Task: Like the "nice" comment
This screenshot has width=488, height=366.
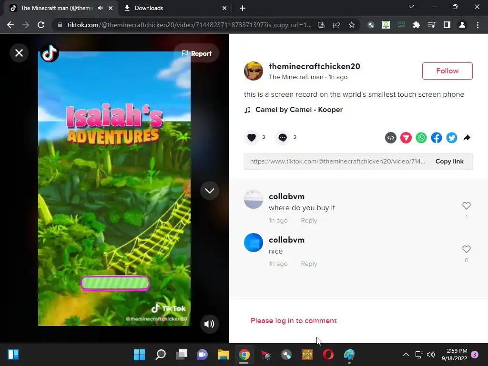Action: (466, 249)
